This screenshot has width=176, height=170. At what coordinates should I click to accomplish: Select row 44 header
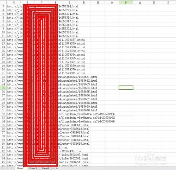coord(3,158)
